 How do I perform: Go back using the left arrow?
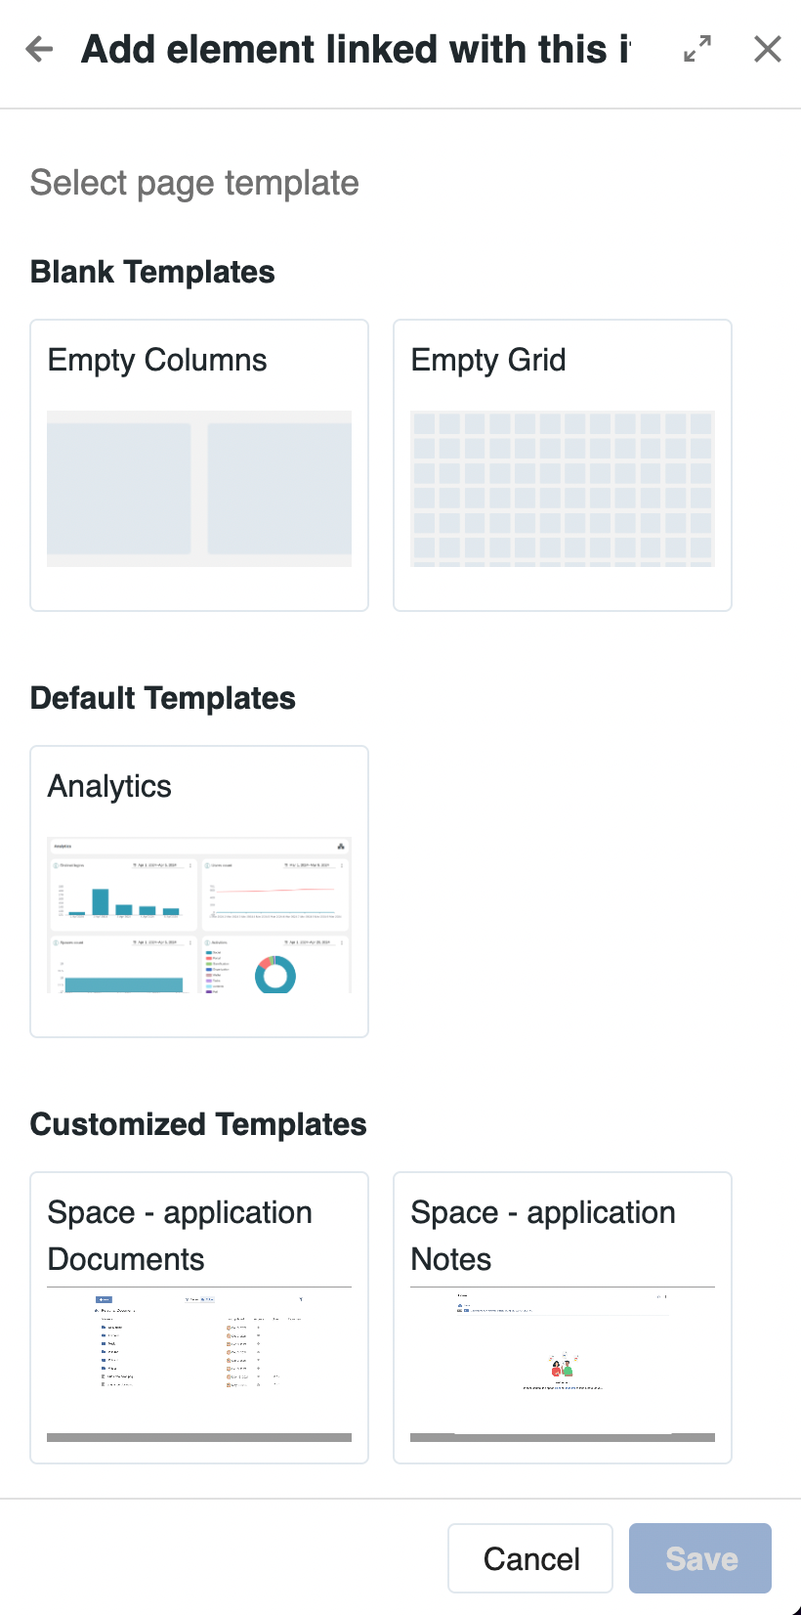tap(40, 49)
